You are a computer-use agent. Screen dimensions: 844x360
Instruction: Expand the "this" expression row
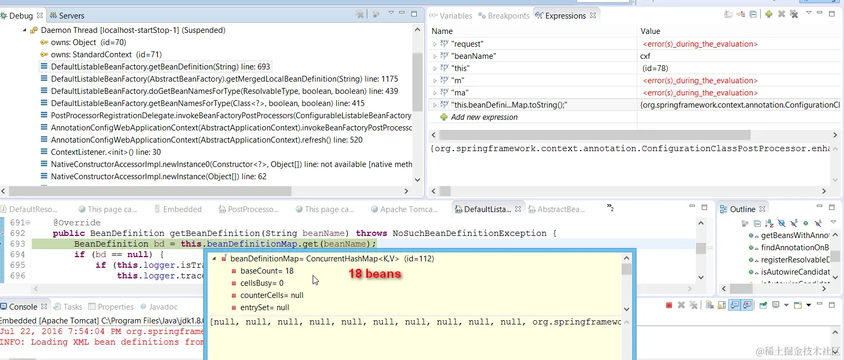[435, 68]
